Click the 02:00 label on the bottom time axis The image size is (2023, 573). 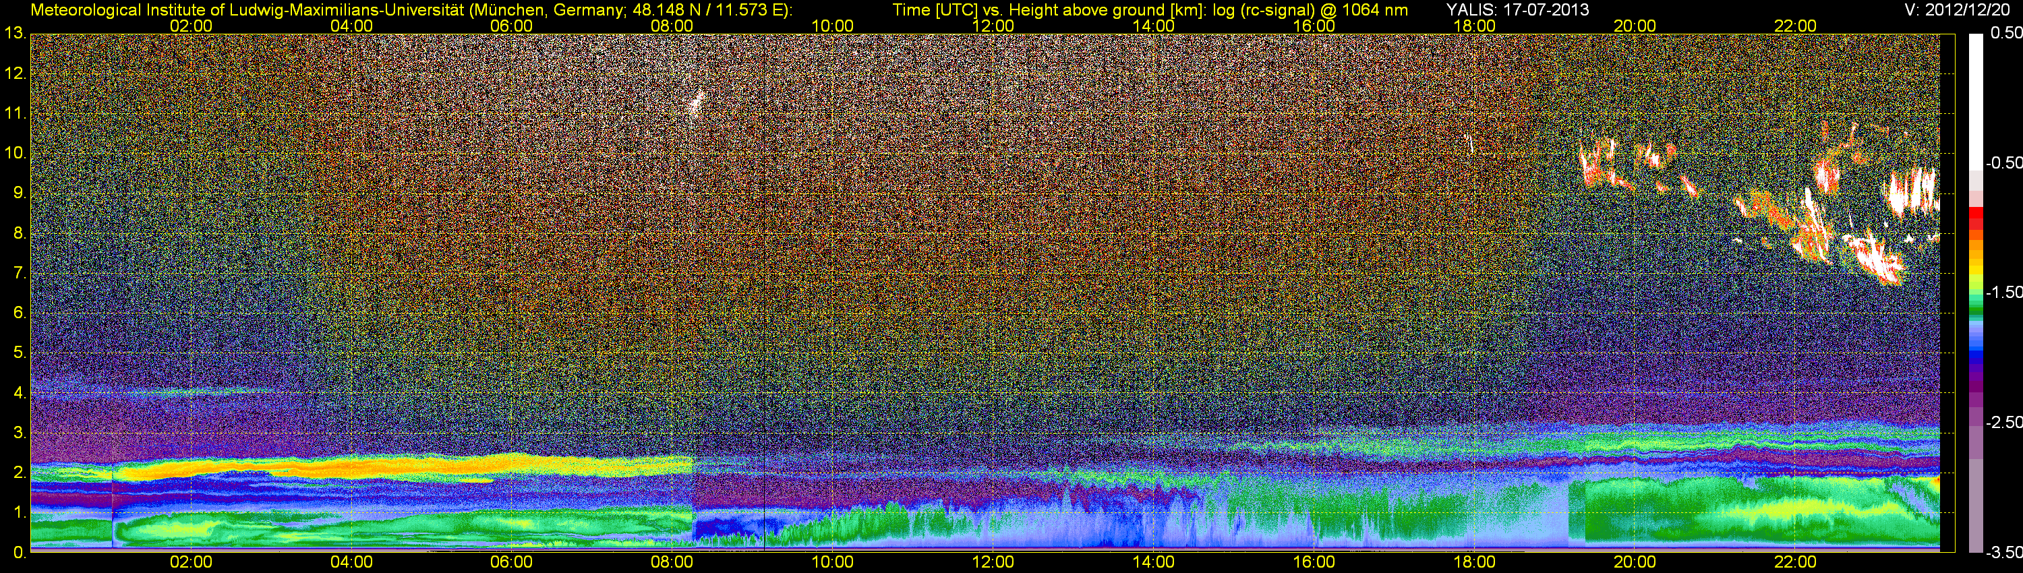point(191,562)
